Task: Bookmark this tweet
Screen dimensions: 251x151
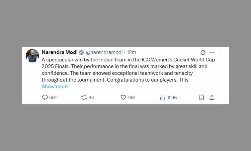Action: coord(201,97)
